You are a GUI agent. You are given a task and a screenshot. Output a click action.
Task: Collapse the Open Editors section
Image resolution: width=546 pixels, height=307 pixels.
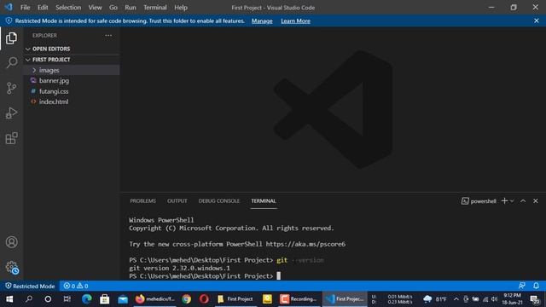coord(51,49)
